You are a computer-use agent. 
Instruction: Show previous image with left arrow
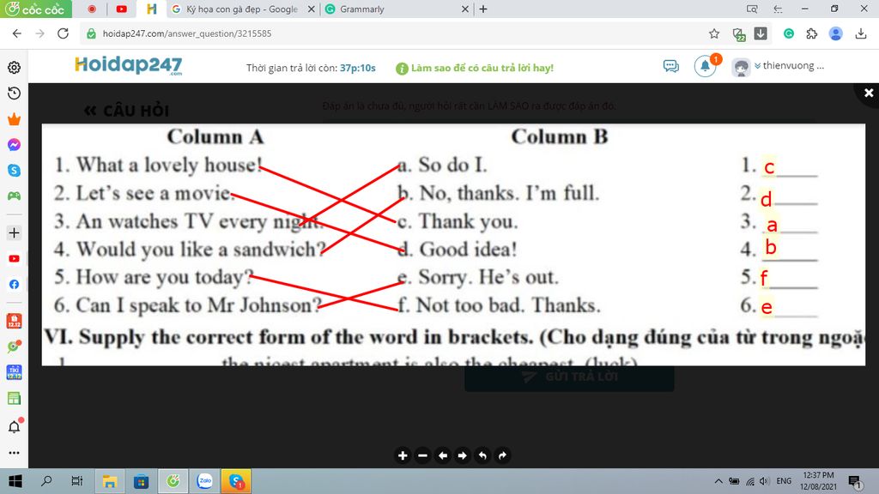pyautogui.click(x=443, y=455)
